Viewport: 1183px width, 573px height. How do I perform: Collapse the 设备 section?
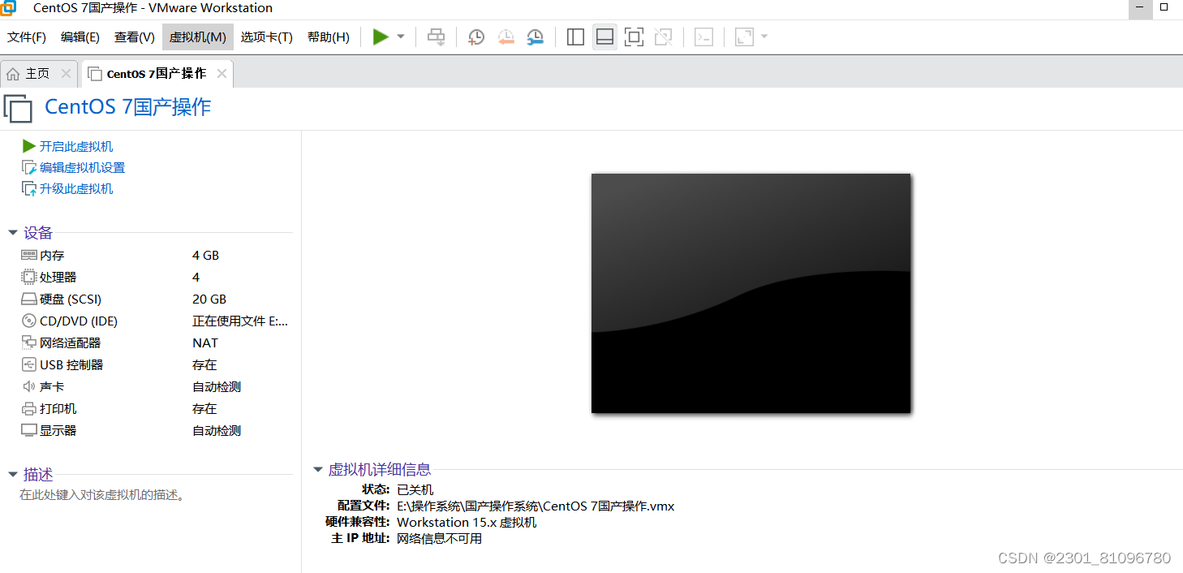coord(13,233)
